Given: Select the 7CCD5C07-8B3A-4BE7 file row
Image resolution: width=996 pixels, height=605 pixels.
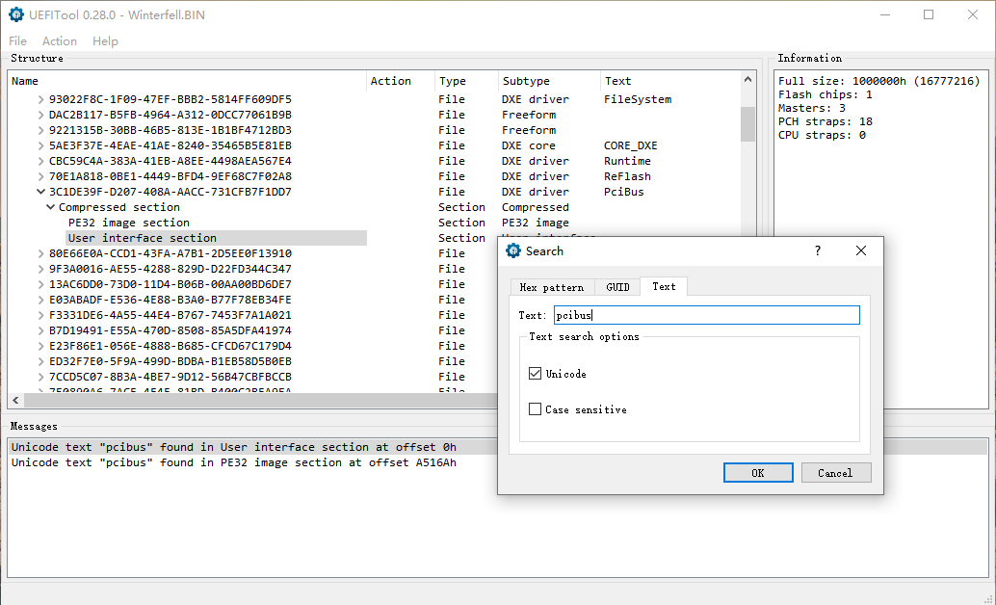Looking at the screenshot, I should pos(170,377).
